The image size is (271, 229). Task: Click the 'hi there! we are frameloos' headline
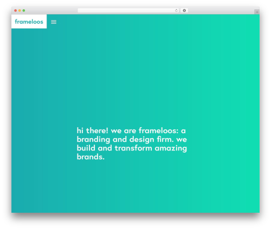(132, 143)
